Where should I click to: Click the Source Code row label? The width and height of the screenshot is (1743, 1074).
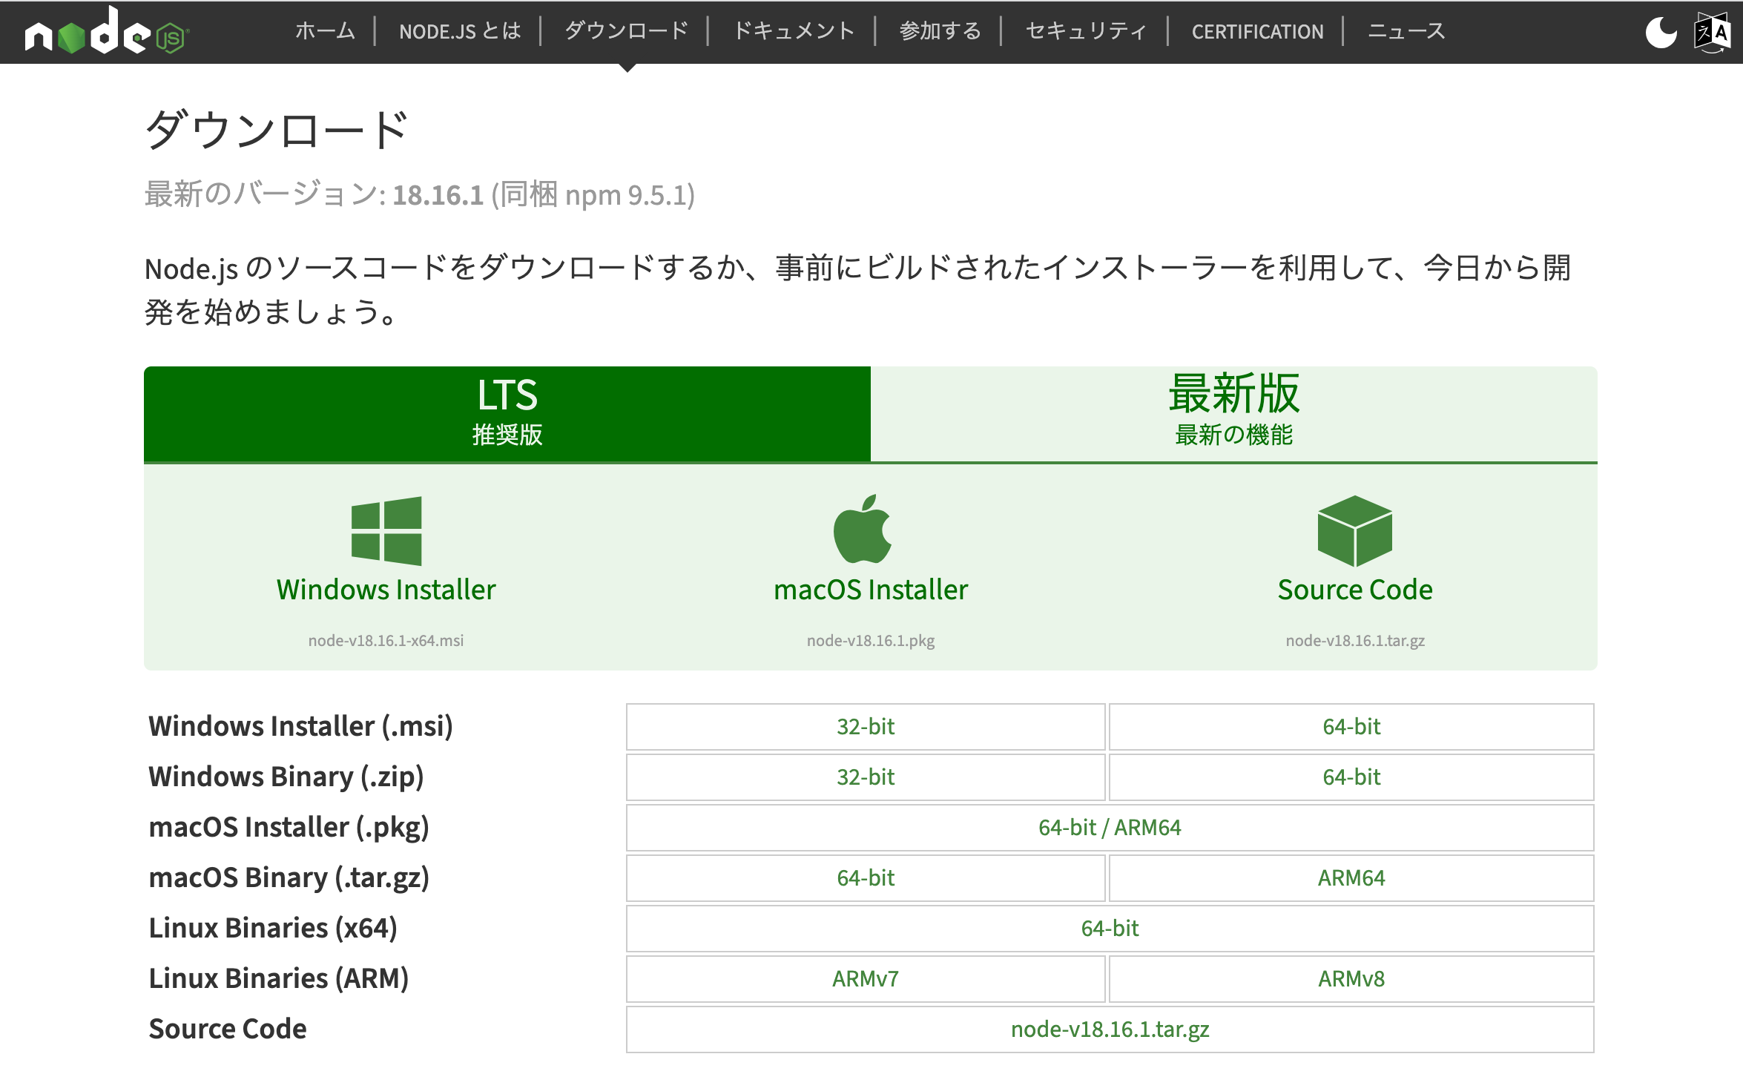(x=228, y=1029)
